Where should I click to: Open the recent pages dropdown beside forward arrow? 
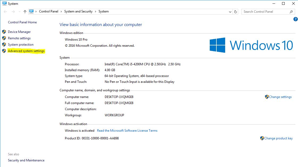click(x=19, y=11)
